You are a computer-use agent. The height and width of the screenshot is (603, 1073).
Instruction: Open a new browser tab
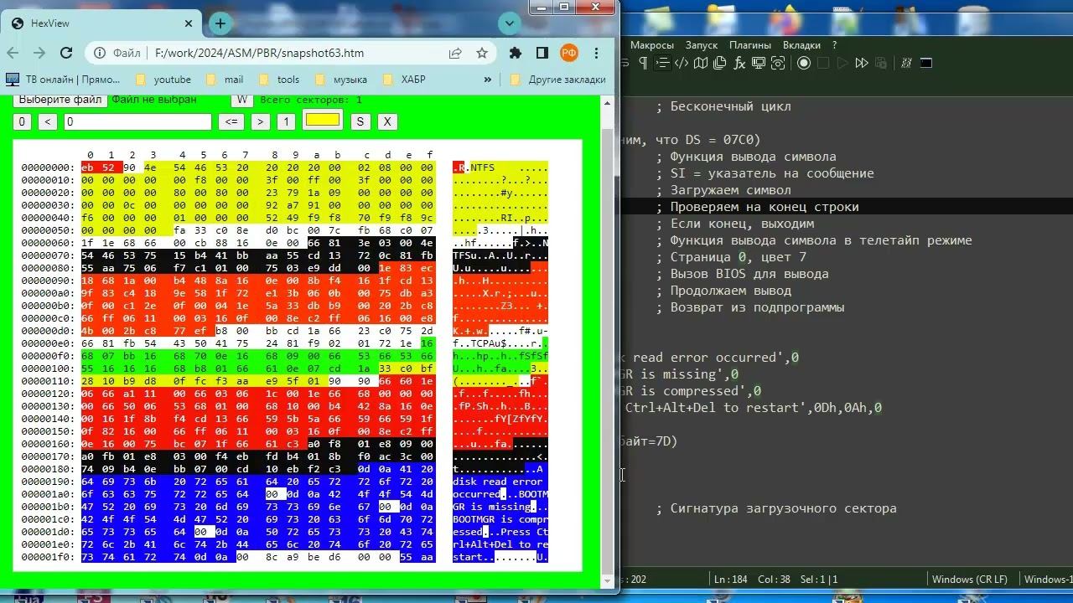tap(220, 23)
